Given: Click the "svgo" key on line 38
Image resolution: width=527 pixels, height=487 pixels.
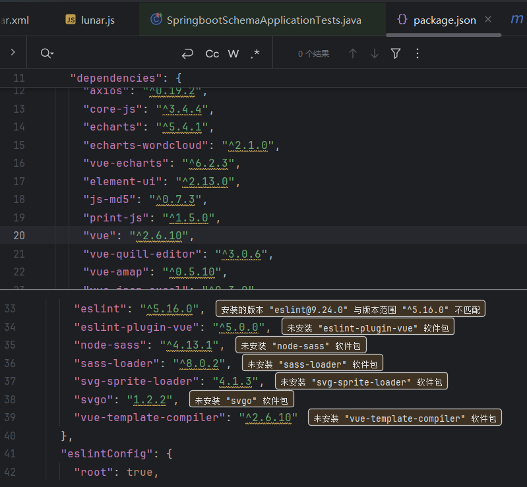Looking at the screenshot, I should [x=94, y=399].
